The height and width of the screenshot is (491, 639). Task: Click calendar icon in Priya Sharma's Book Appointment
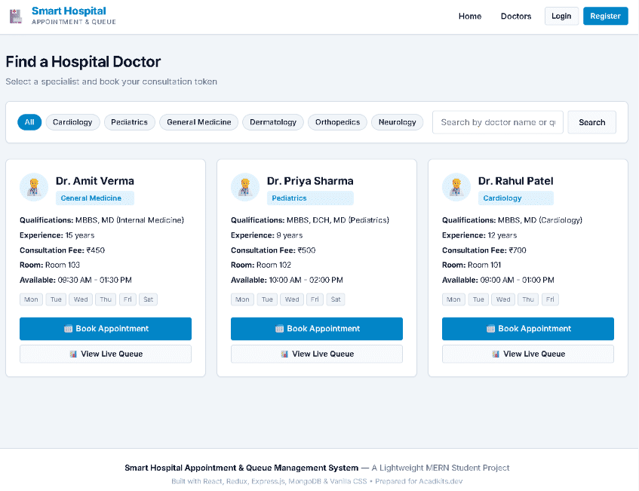point(279,329)
